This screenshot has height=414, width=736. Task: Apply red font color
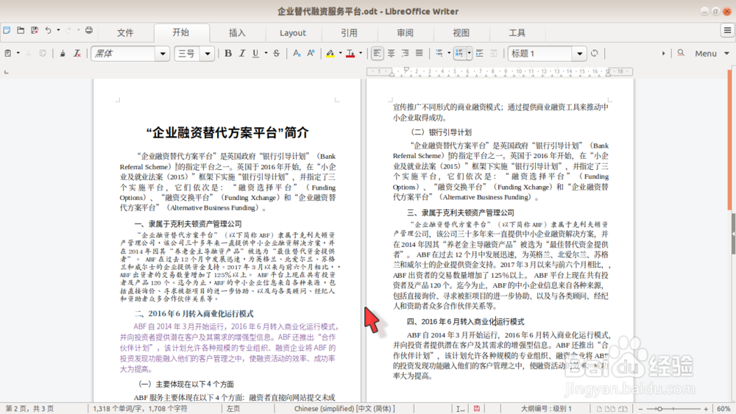[x=350, y=54]
